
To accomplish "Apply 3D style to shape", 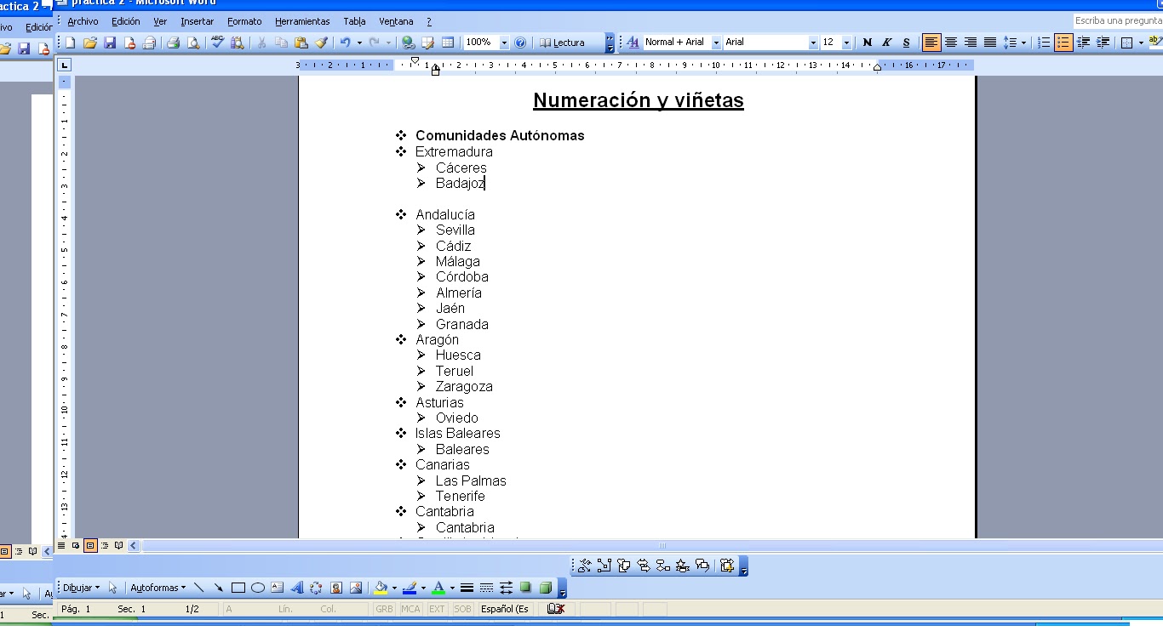I will [546, 588].
